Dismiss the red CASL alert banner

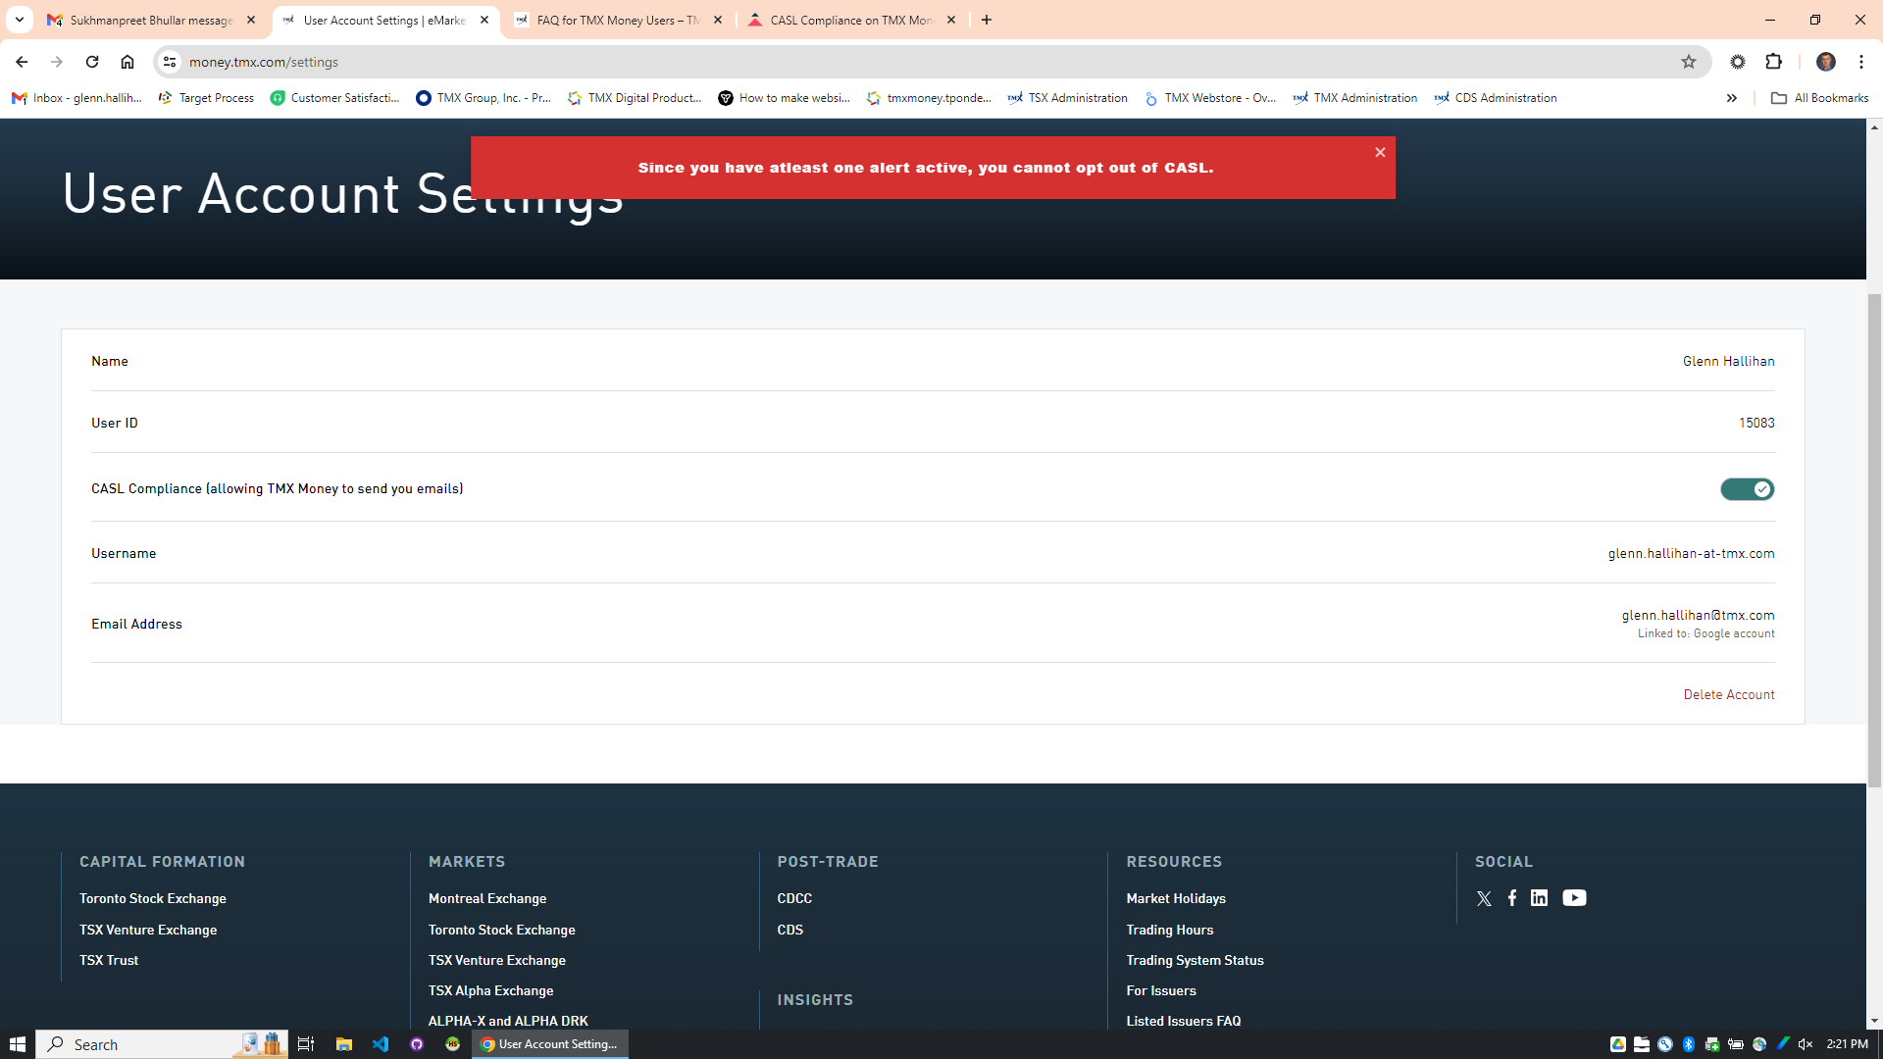(x=1380, y=152)
